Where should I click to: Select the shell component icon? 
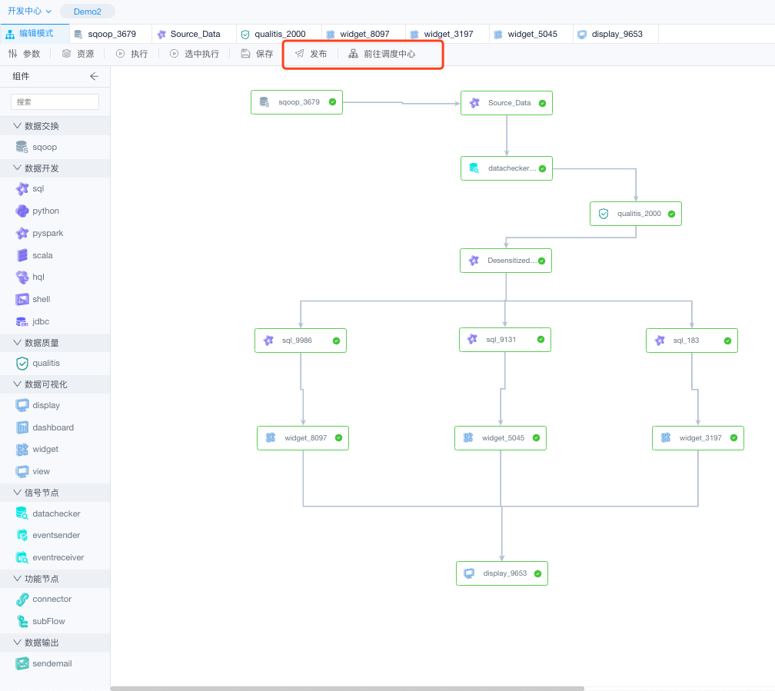click(22, 299)
